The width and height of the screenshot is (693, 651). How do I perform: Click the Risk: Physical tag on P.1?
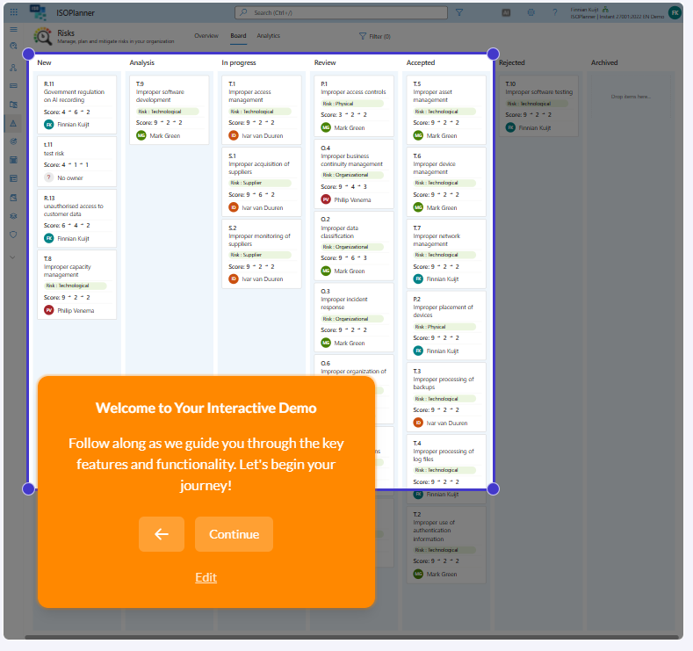point(352,104)
